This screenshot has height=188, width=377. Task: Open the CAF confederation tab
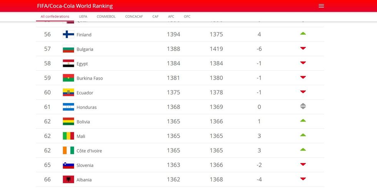click(x=155, y=17)
